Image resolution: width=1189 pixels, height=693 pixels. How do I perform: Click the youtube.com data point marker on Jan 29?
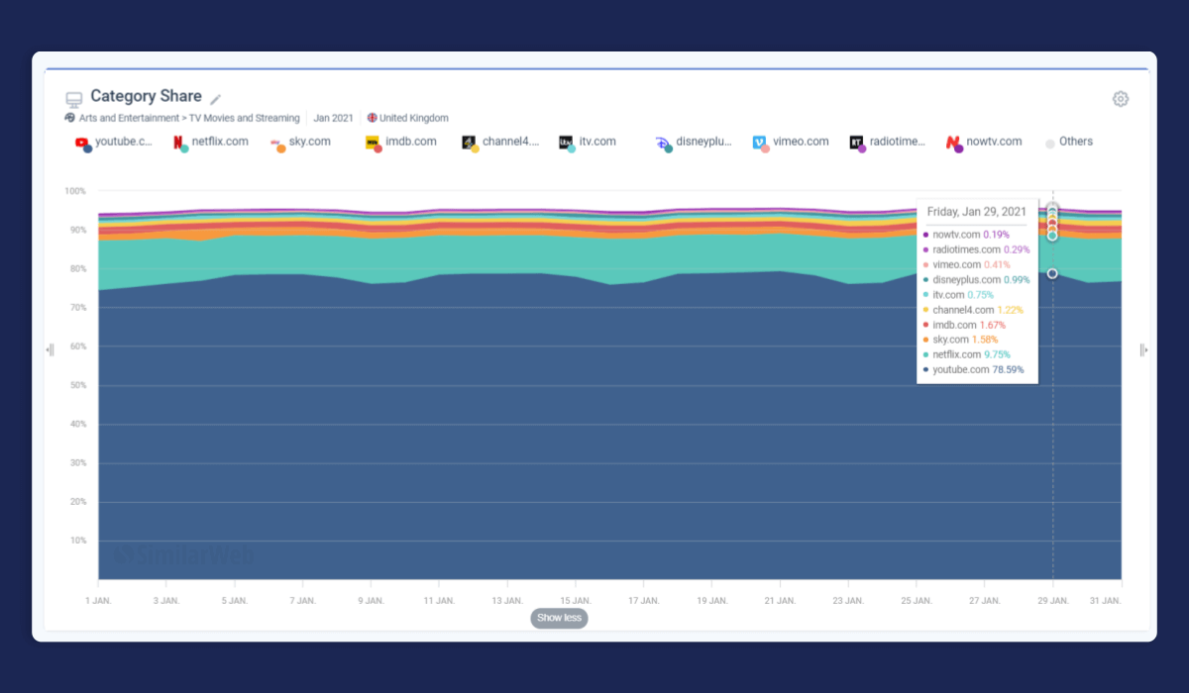pos(1052,273)
